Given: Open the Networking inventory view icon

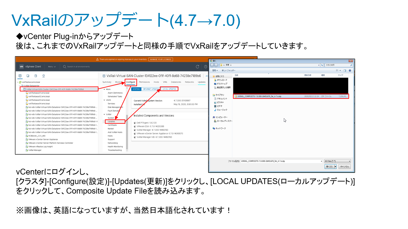Looking at the screenshot, I should click(x=43, y=76).
